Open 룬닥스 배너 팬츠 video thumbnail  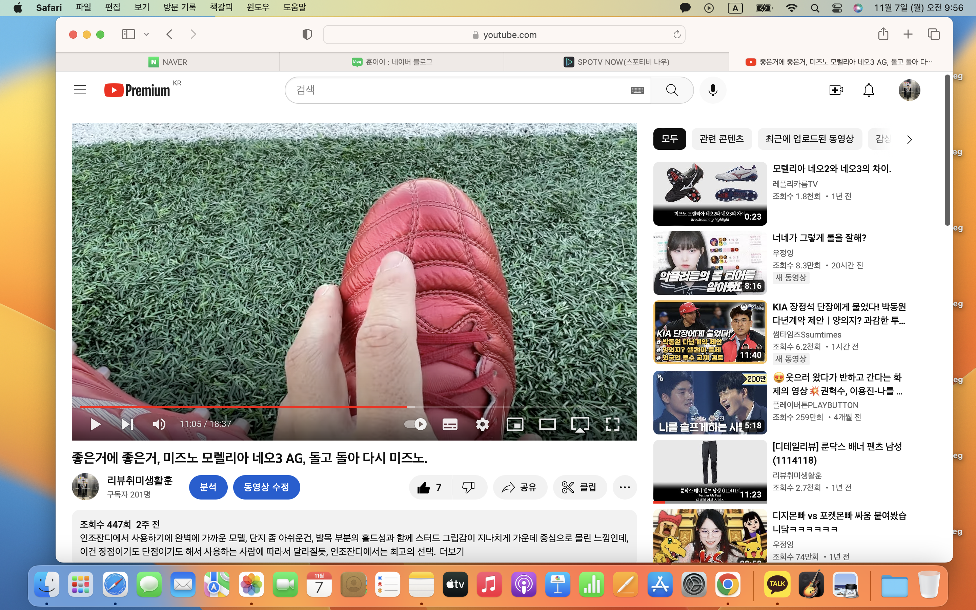(x=710, y=472)
